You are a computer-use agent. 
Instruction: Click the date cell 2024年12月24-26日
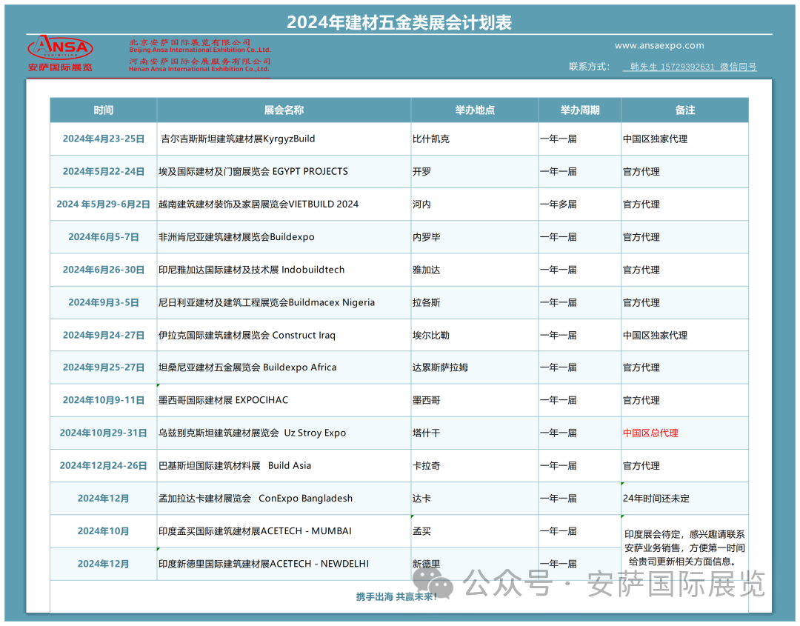(104, 465)
